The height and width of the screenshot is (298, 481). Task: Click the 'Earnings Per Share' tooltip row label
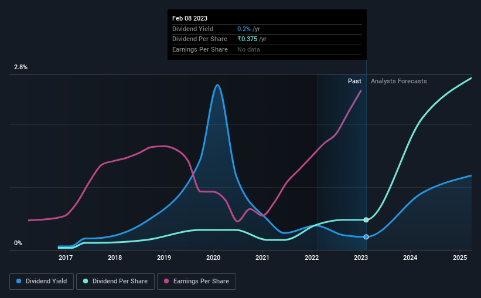point(200,49)
